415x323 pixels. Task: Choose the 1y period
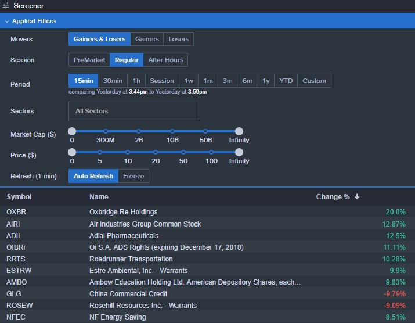266,81
